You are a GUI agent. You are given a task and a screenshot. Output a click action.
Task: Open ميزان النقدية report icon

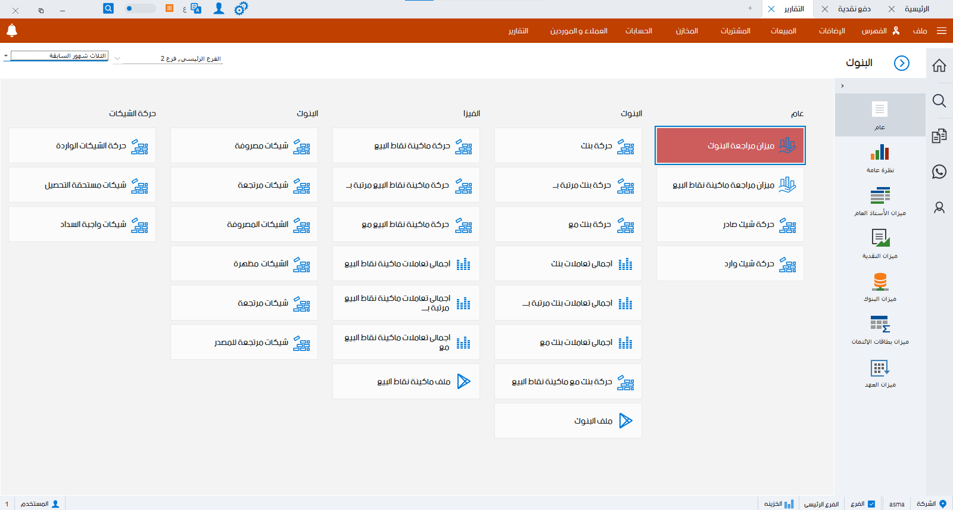point(880,238)
